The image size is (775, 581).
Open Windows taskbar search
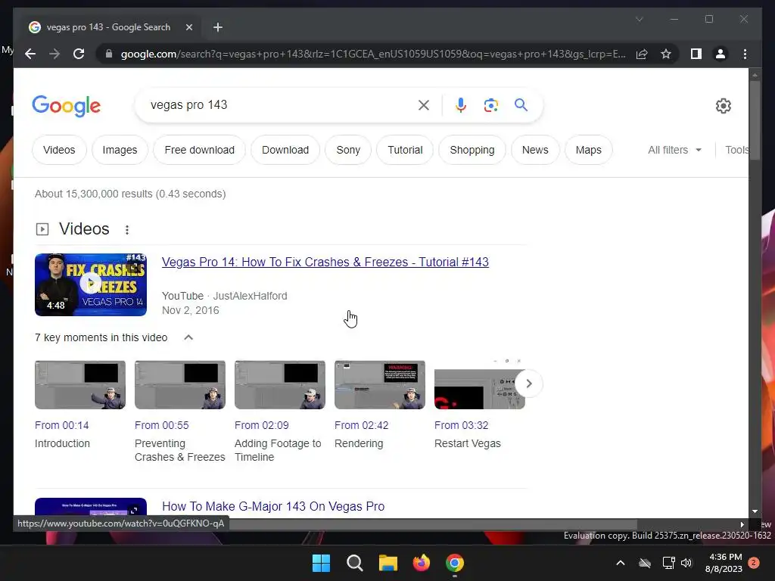click(355, 563)
